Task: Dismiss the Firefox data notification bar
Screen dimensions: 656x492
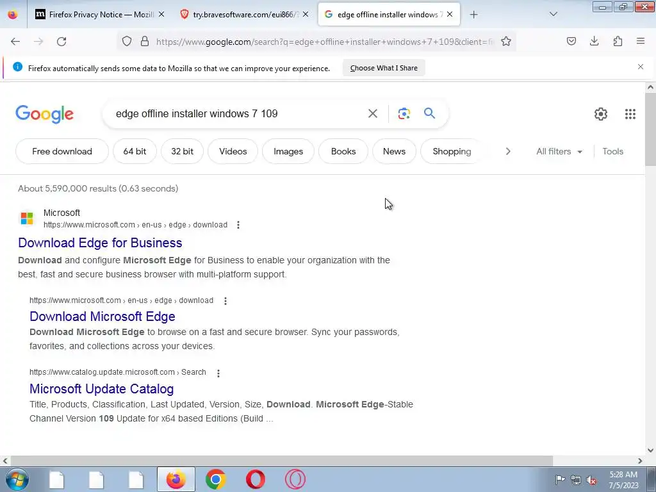Action: click(x=640, y=67)
